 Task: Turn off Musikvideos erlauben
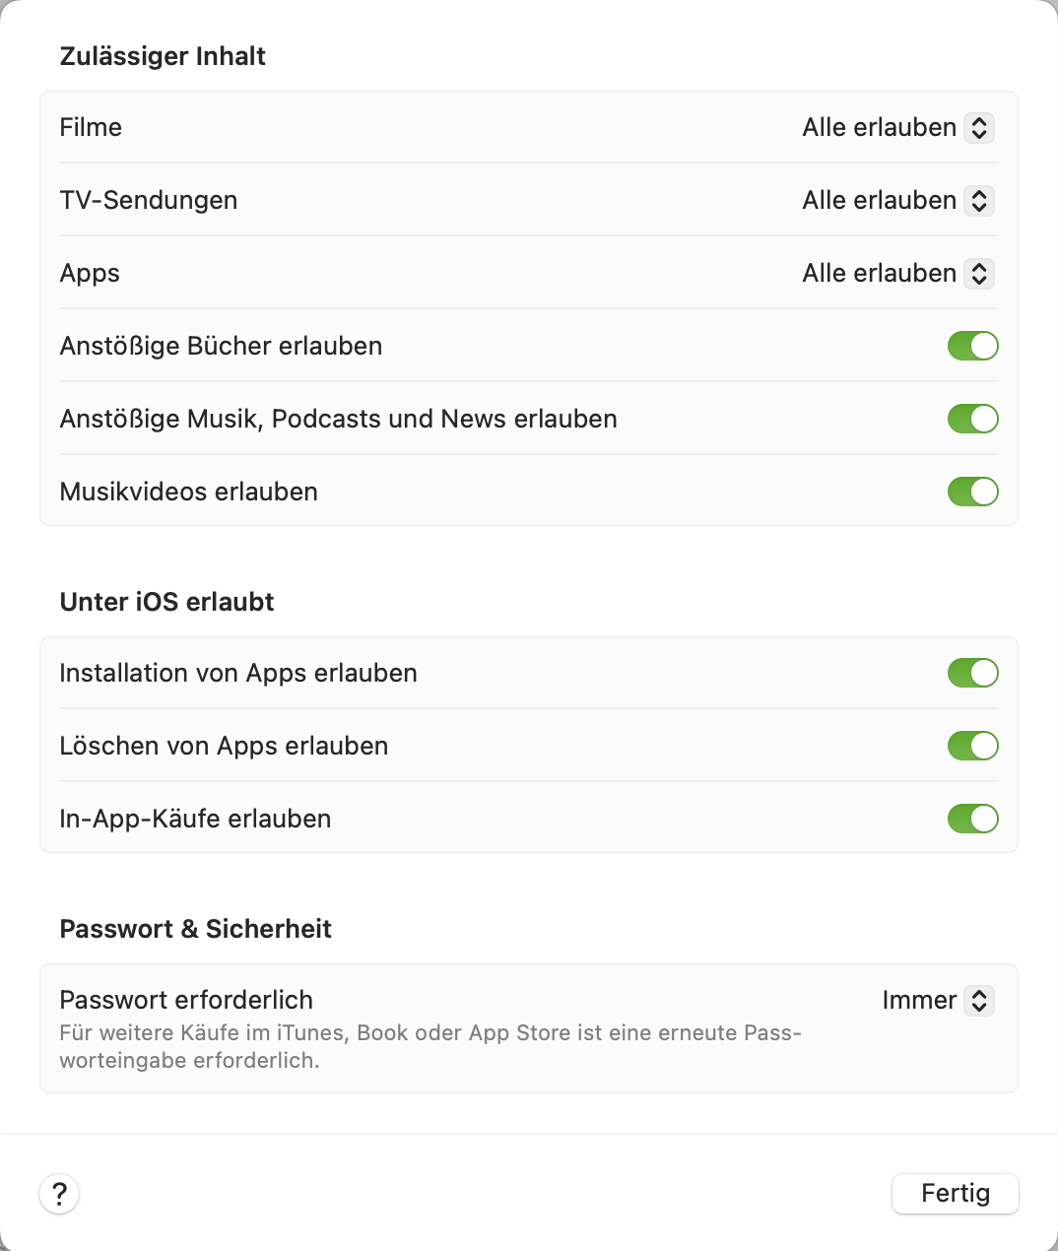coord(972,493)
